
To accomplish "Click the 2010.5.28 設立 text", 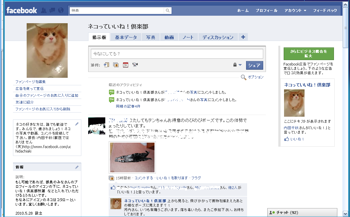I will (x=29, y=213).
